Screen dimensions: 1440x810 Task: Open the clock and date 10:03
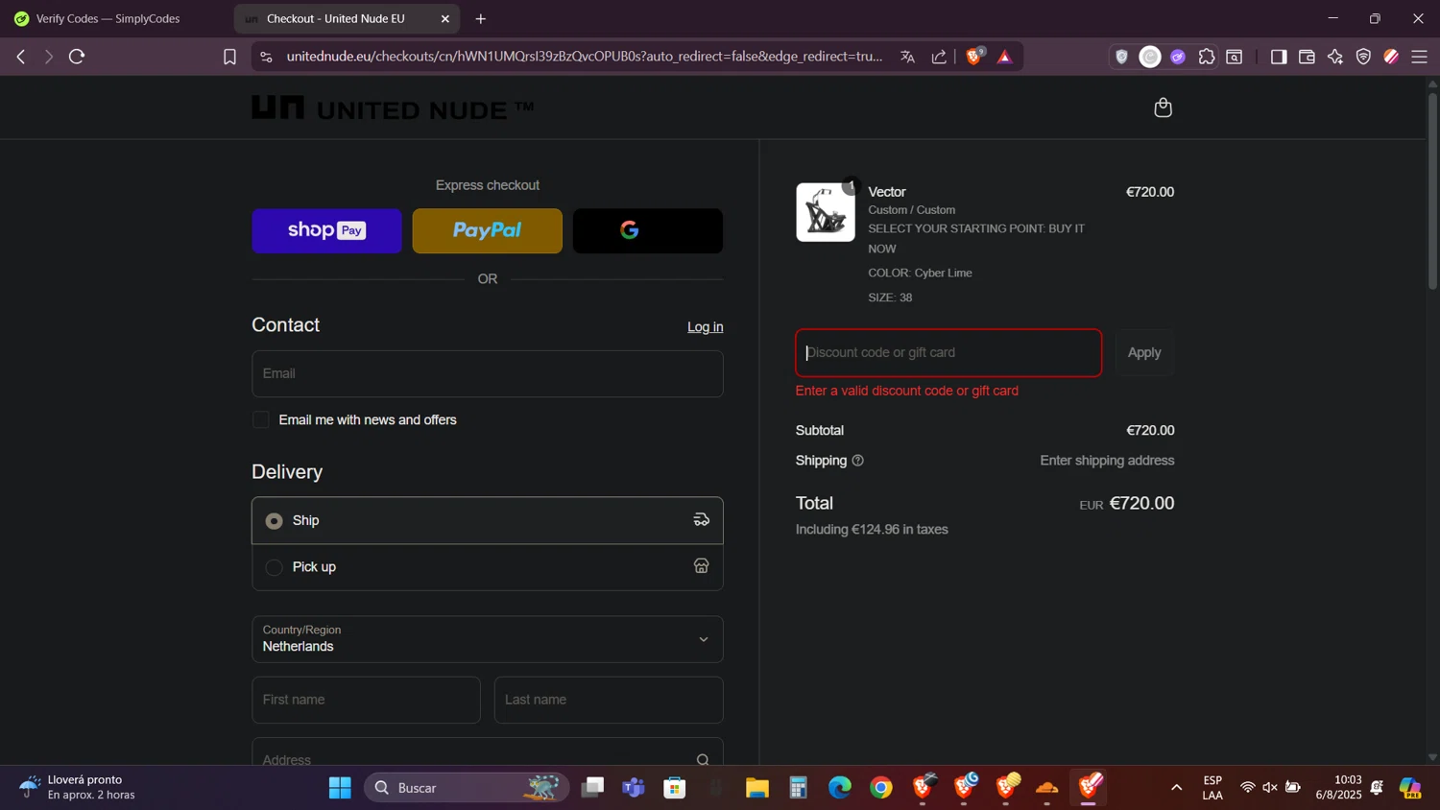click(1338, 788)
